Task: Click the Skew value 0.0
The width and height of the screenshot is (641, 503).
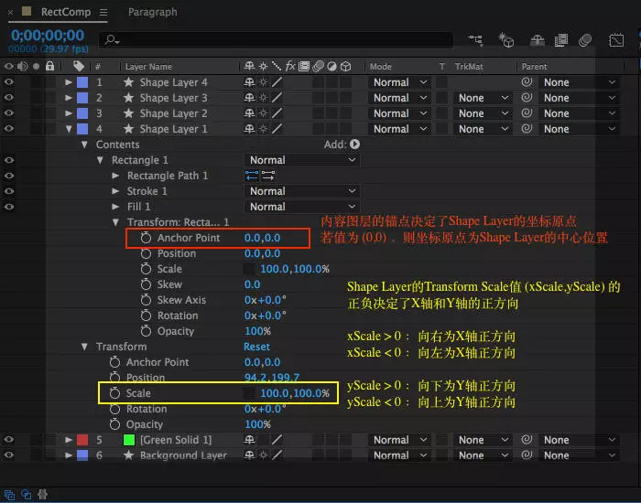Action: click(x=252, y=284)
